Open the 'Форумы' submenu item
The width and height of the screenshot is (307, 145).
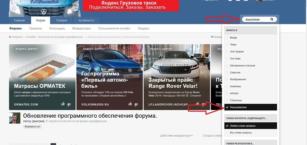coord(15,28)
